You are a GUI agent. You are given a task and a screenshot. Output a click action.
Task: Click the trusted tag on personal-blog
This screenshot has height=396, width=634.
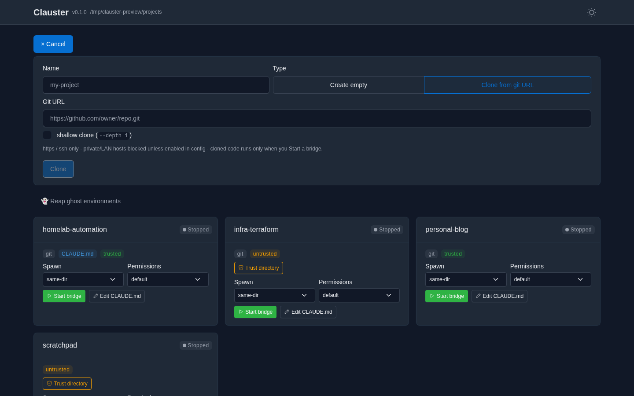pyautogui.click(x=453, y=254)
